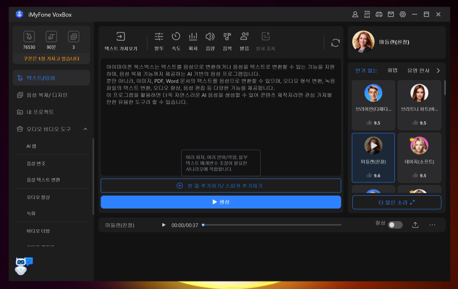This screenshot has height=289, width=458.
Task: Click the Import Text (텍스트 가져오기) icon
Action: (x=120, y=36)
